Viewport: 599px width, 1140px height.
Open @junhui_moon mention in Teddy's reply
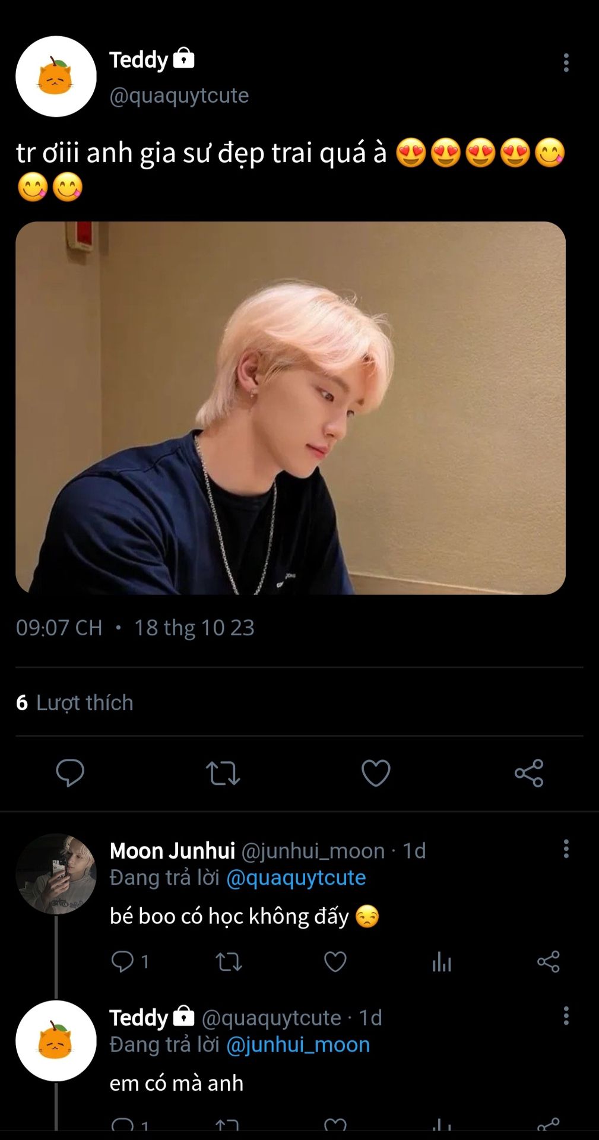pos(298,1044)
